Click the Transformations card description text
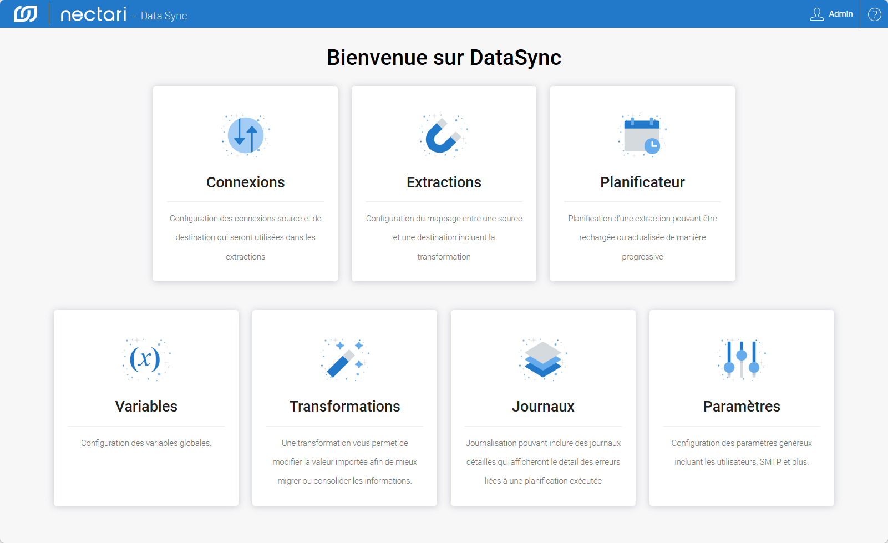Screen dimensions: 888x543 coord(344,462)
